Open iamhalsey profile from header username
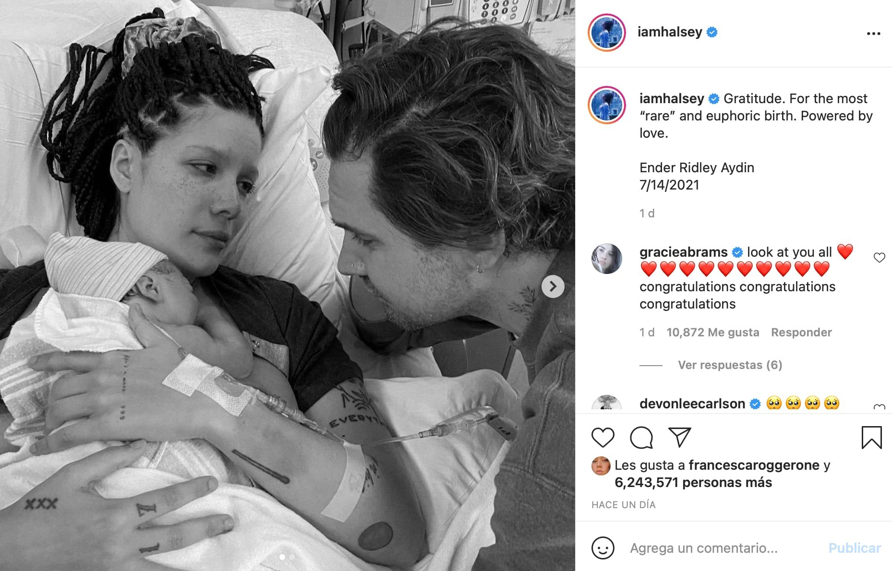This screenshot has width=892, height=571. point(670,32)
